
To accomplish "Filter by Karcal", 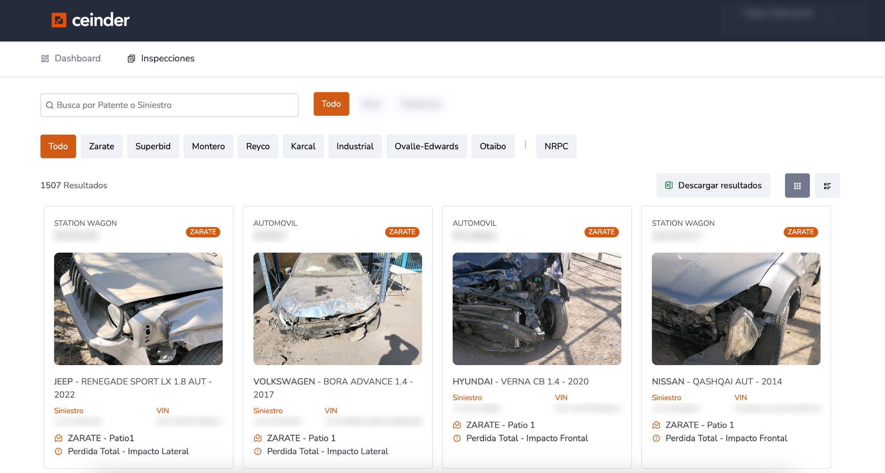I will pyautogui.click(x=303, y=146).
